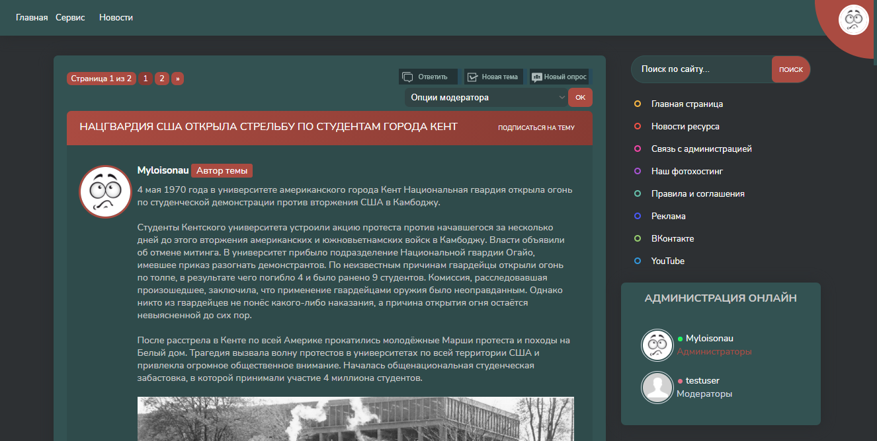Click the Страница 1 из 2 indicator
Screen dimensions: 877x441
[x=101, y=79]
